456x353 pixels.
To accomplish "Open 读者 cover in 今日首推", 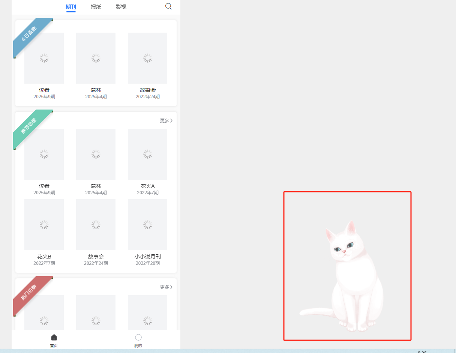I will click(x=44, y=58).
